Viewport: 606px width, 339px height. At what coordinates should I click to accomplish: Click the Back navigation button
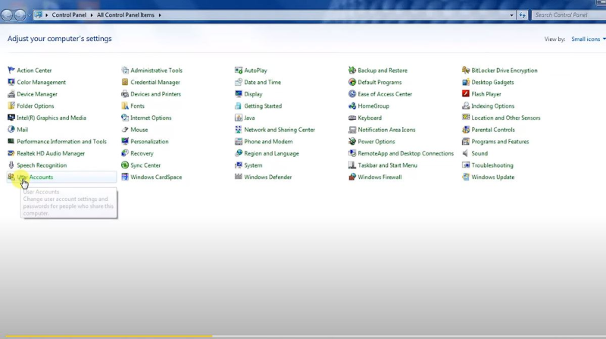(x=7, y=14)
